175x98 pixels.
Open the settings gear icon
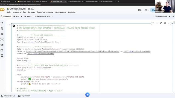[x=146, y=10]
